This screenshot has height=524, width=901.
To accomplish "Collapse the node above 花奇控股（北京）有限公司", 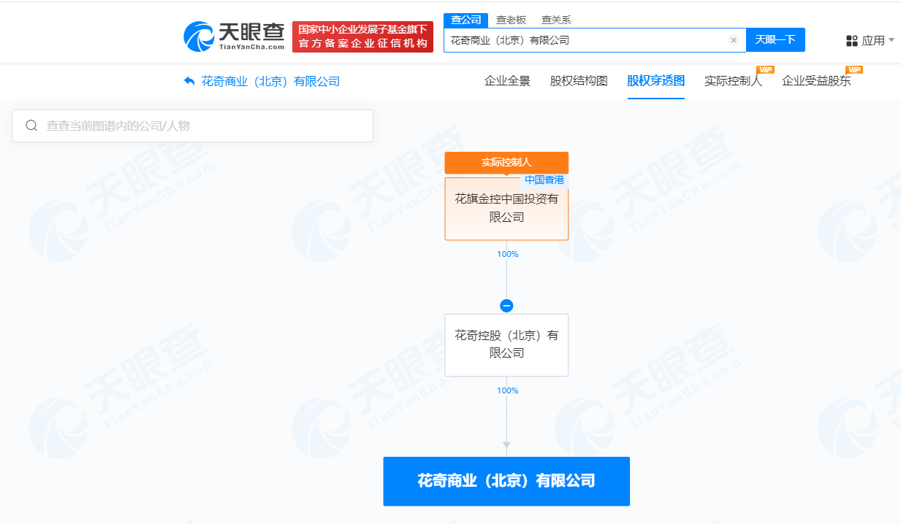I will click(506, 306).
